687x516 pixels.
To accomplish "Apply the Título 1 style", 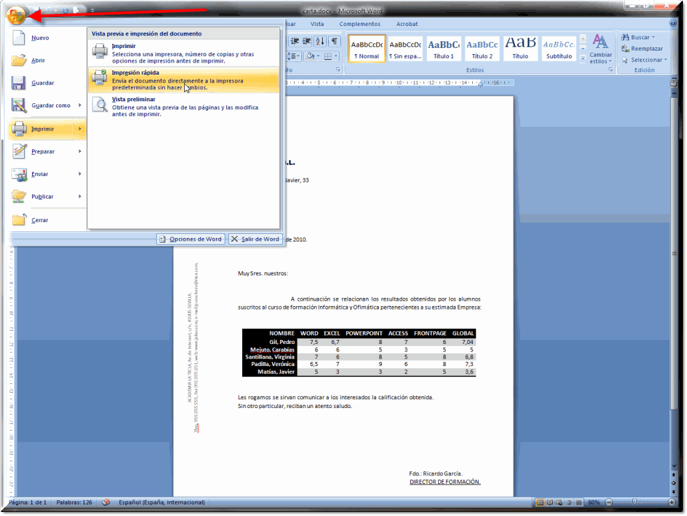I will point(444,48).
